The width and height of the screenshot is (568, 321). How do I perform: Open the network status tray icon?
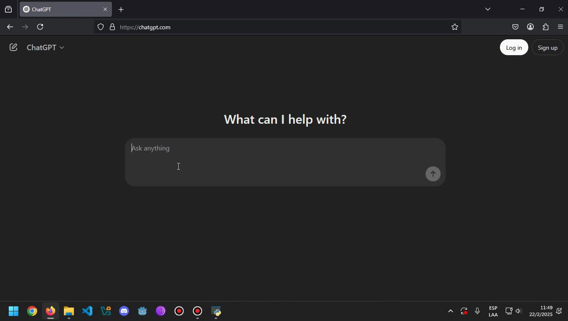[509, 311]
